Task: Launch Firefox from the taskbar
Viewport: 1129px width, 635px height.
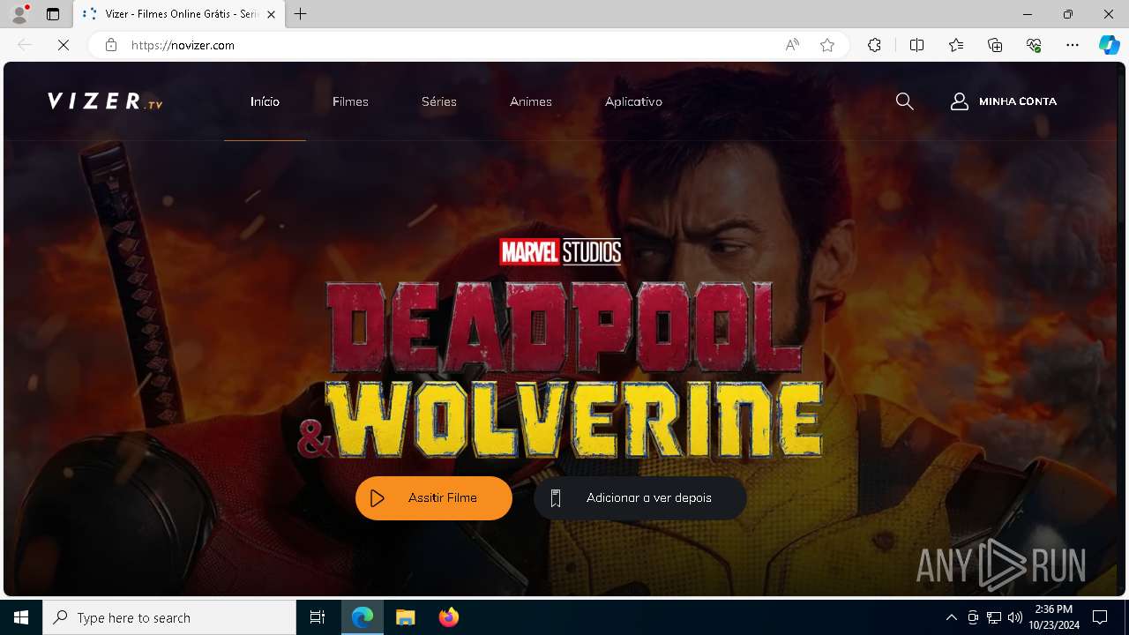Action: tap(449, 617)
